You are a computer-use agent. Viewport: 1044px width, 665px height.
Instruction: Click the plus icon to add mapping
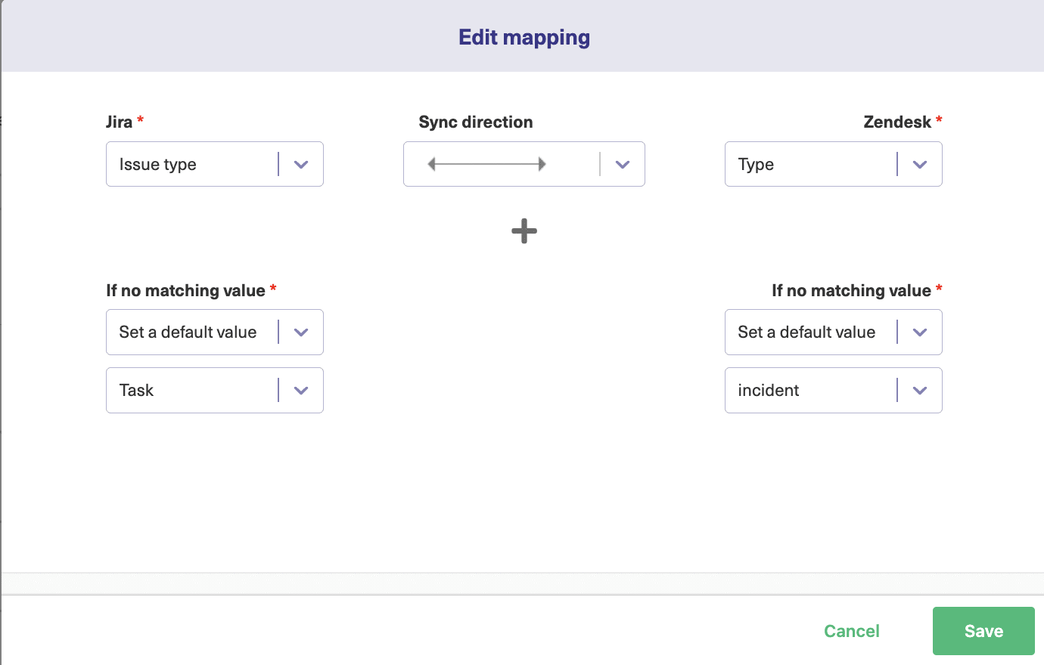tap(524, 231)
